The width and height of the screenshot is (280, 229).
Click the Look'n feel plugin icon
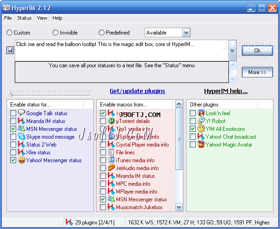click(x=201, y=113)
